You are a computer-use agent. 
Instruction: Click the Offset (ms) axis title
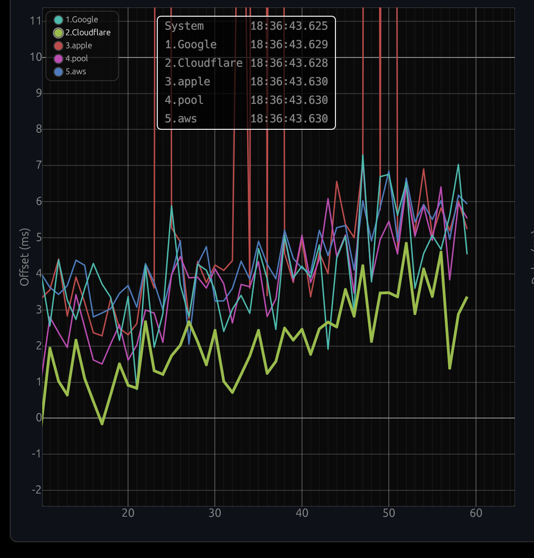click(25, 257)
